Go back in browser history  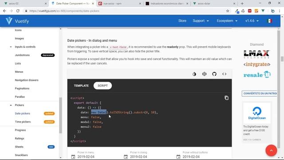coord(4,11)
